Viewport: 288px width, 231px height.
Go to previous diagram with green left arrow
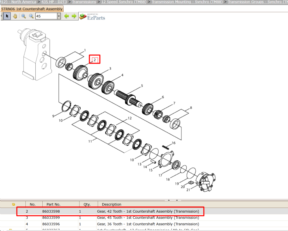click(x=66, y=16)
